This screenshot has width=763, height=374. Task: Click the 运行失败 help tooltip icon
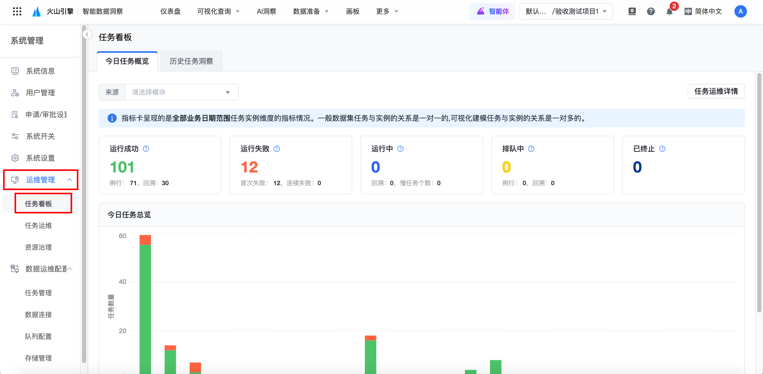[x=276, y=149]
